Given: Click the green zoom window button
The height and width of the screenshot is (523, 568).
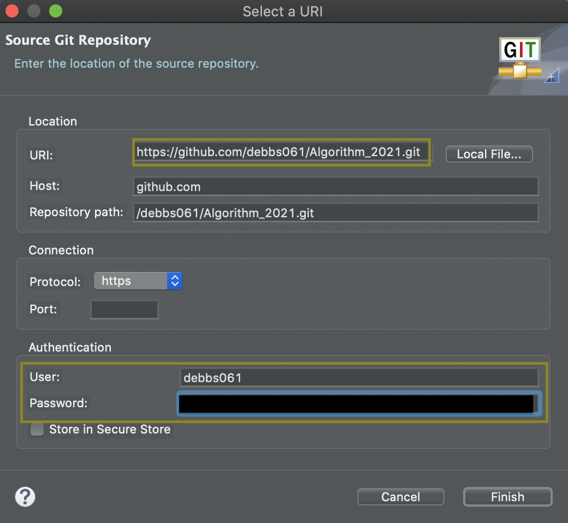Looking at the screenshot, I should tap(56, 11).
